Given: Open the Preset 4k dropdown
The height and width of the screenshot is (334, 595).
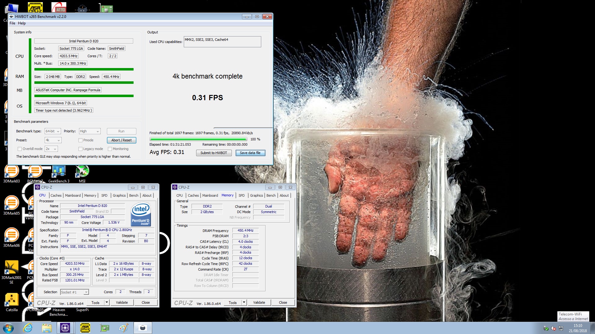Looking at the screenshot, I should point(53,140).
